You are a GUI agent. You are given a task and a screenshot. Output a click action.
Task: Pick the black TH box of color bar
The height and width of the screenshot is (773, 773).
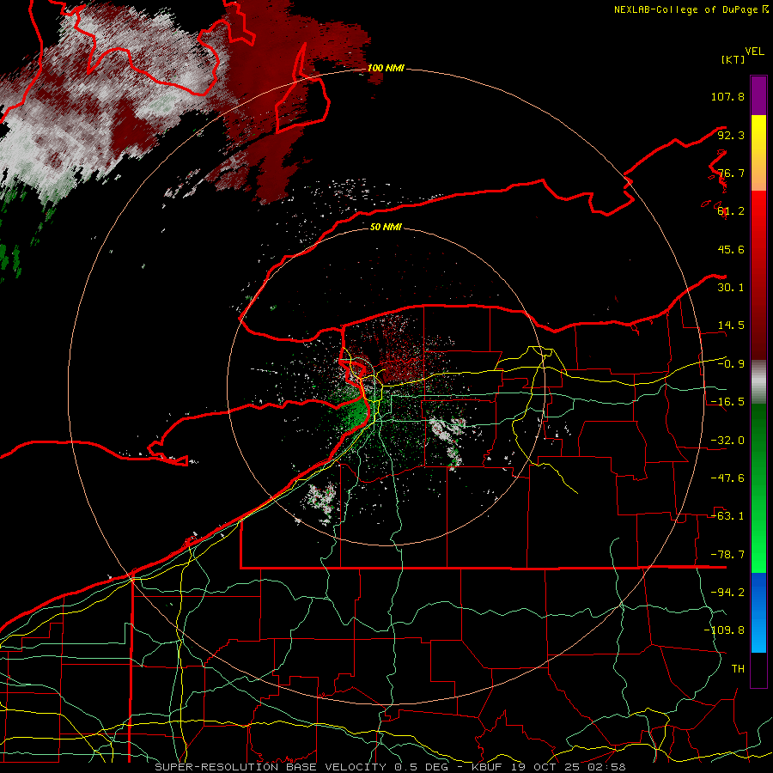click(x=758, y=669)
